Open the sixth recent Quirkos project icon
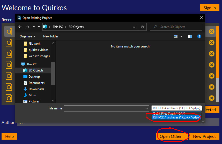Screen dimensions: 222x144 pos(9,87)
